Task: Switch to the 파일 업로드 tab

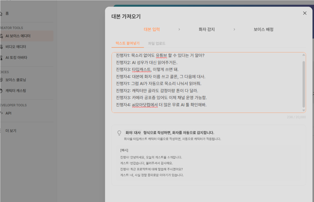Action: click(x=157, y=44)
